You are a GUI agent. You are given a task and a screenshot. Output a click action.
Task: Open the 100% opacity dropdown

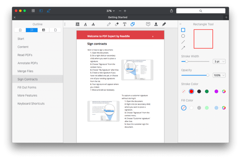click(x=219, y=75)
